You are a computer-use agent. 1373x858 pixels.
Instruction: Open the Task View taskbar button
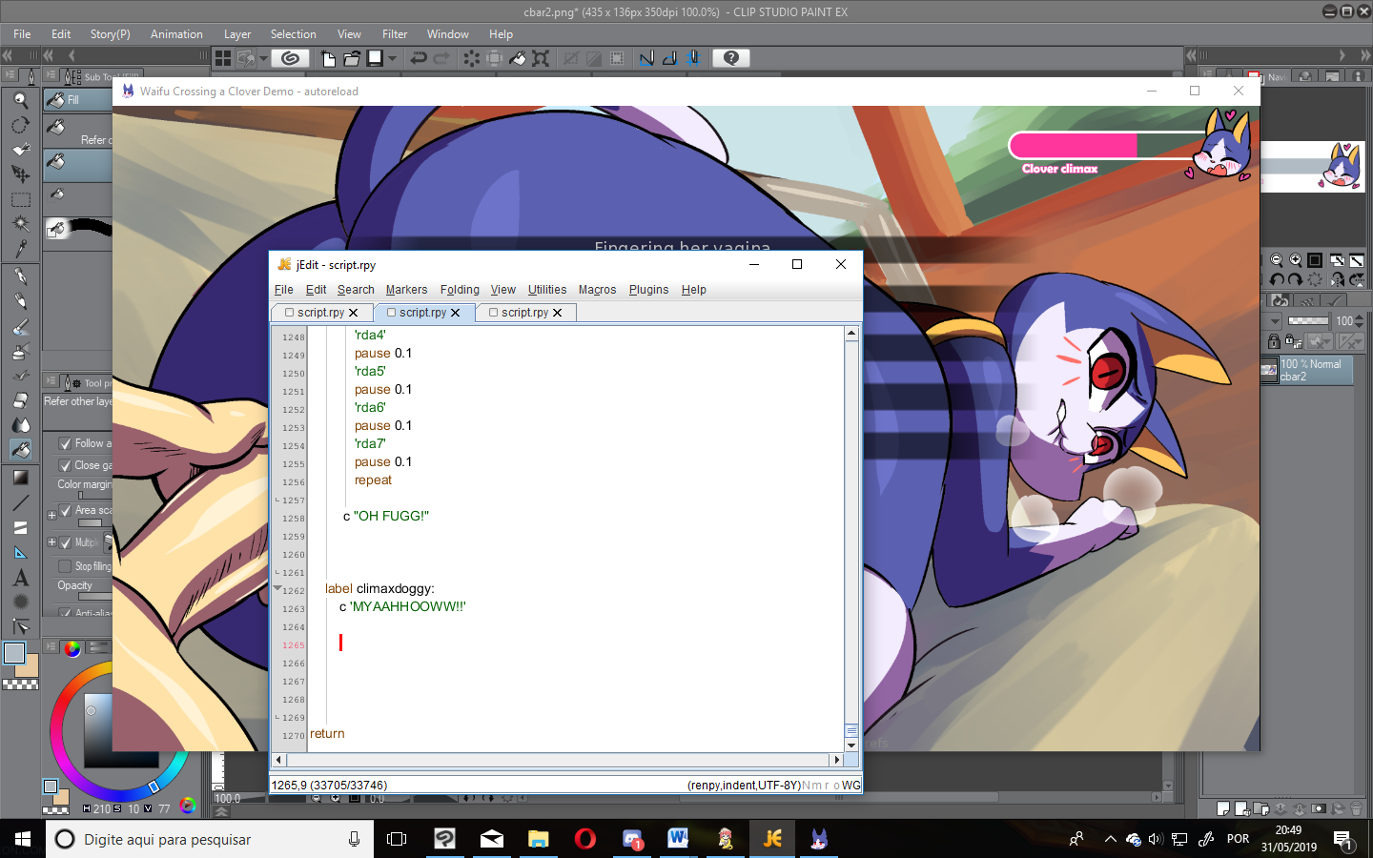397,839
